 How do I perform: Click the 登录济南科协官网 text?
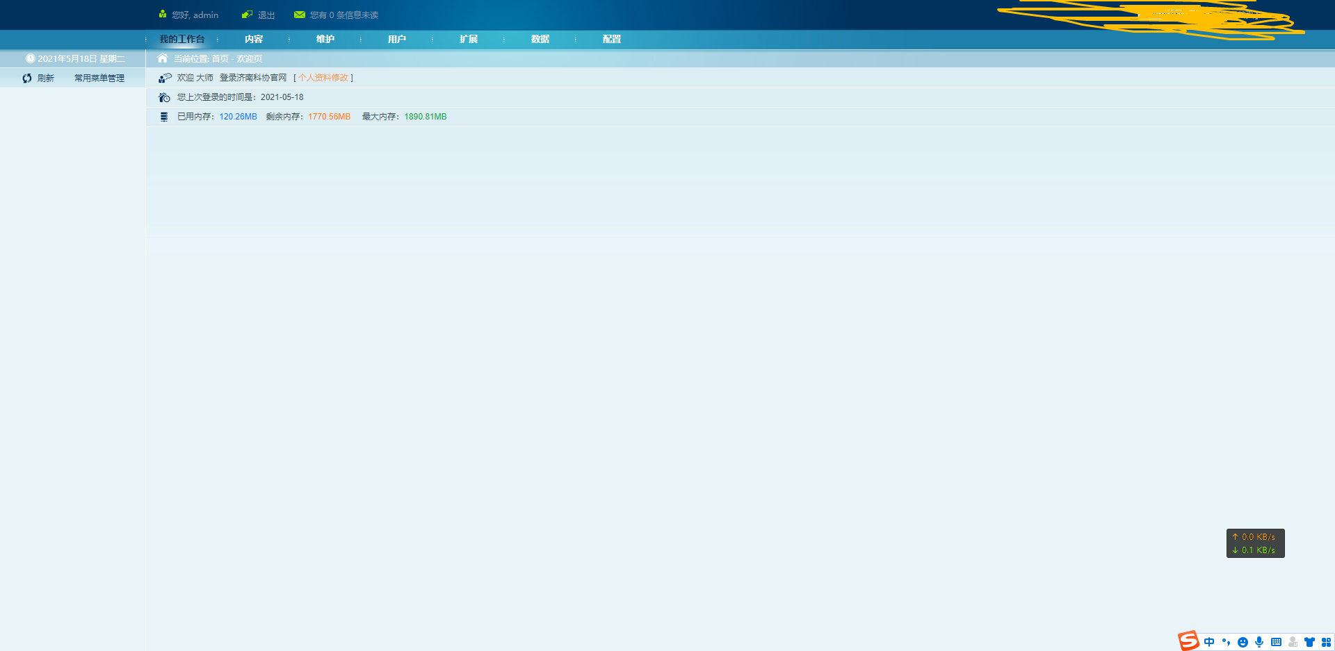pyautogui.click(x=253, y=78)
